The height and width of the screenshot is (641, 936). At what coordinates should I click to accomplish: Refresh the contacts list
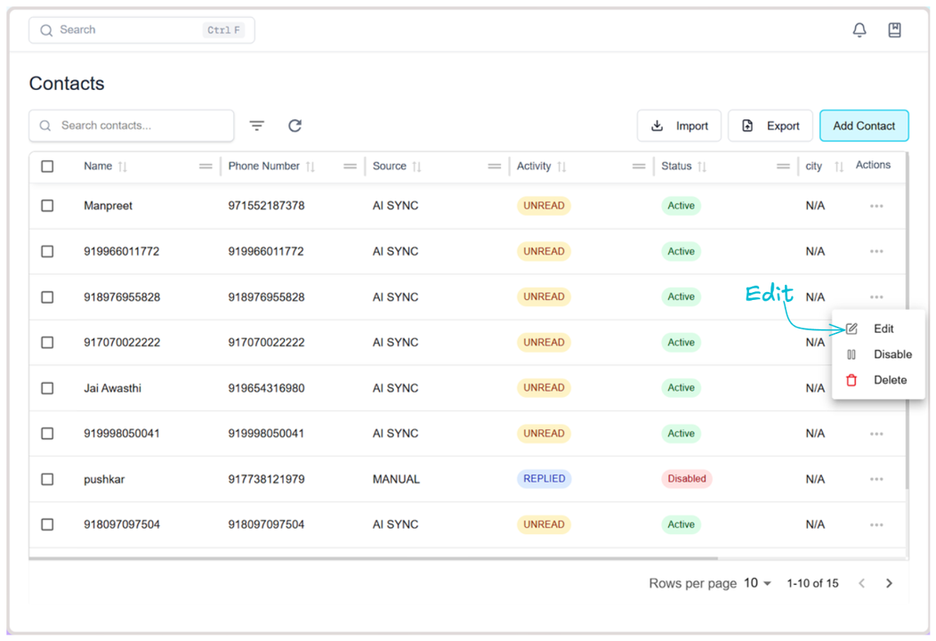tap(295, 126)
